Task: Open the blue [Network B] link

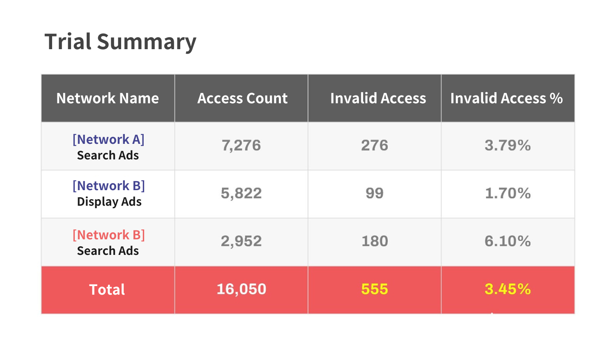Action: (x=108, y=186)
